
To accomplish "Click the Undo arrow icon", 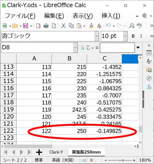I will (108, 26).
